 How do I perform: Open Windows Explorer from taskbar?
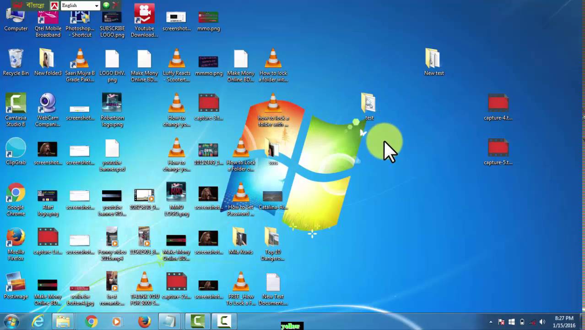click(64, 322)
